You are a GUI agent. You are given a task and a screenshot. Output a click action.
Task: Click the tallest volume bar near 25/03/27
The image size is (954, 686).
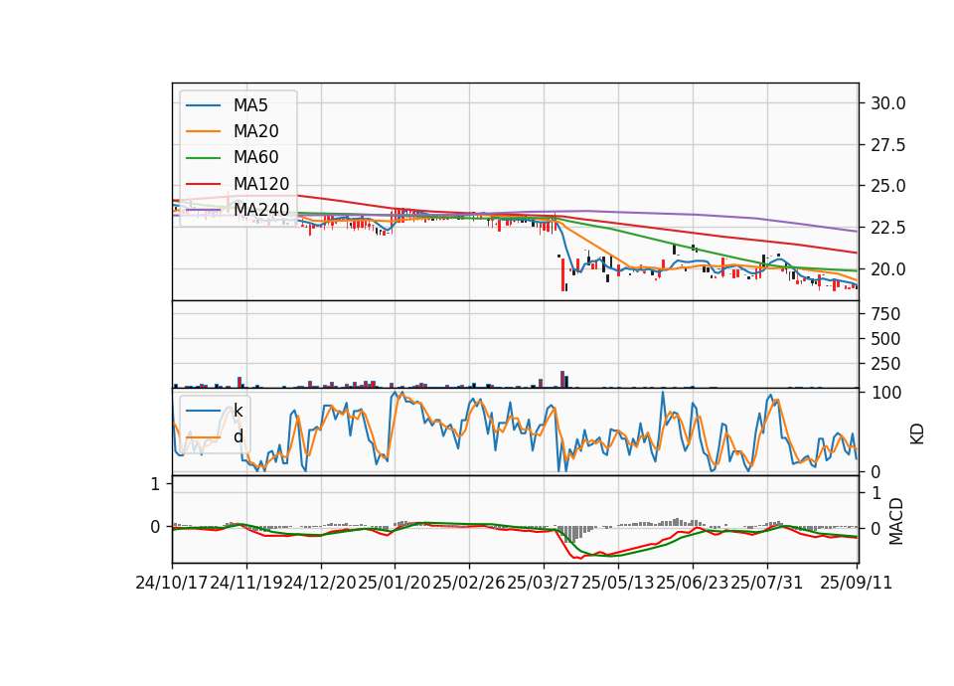pos(562,379)
